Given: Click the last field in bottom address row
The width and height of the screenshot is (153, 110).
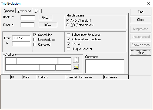Looking at the screenshot, I should (64, 67).
